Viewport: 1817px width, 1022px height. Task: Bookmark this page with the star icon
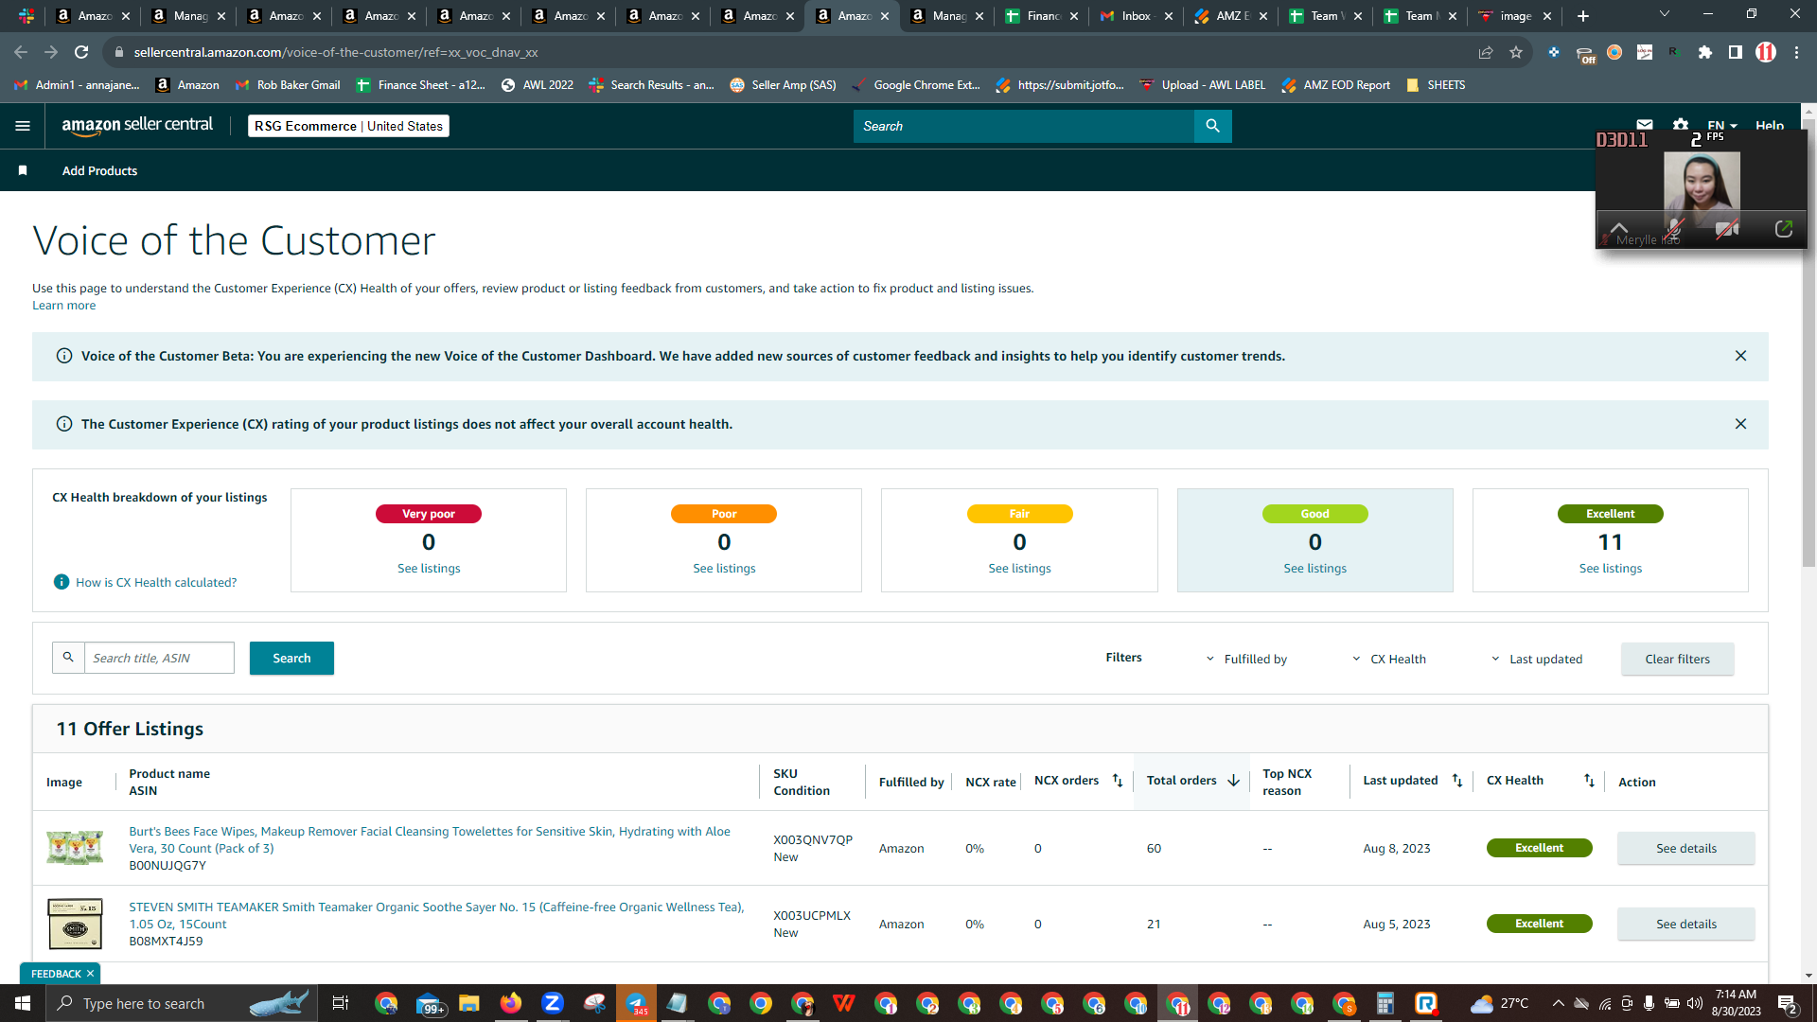tap(1516, 52)
